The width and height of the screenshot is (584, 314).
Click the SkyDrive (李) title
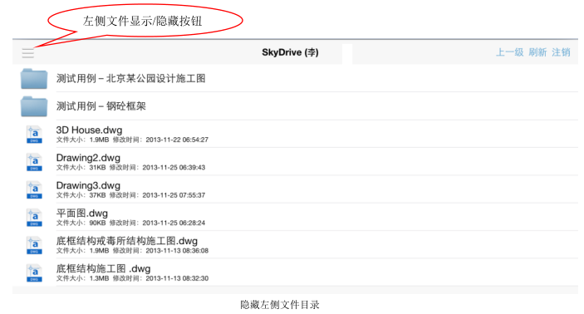pyautogui.click(x=290, y=52)
